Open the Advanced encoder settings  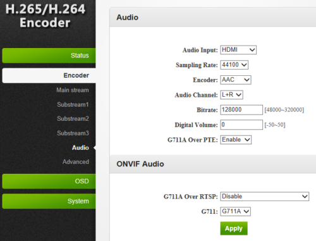tap(76, 162)
